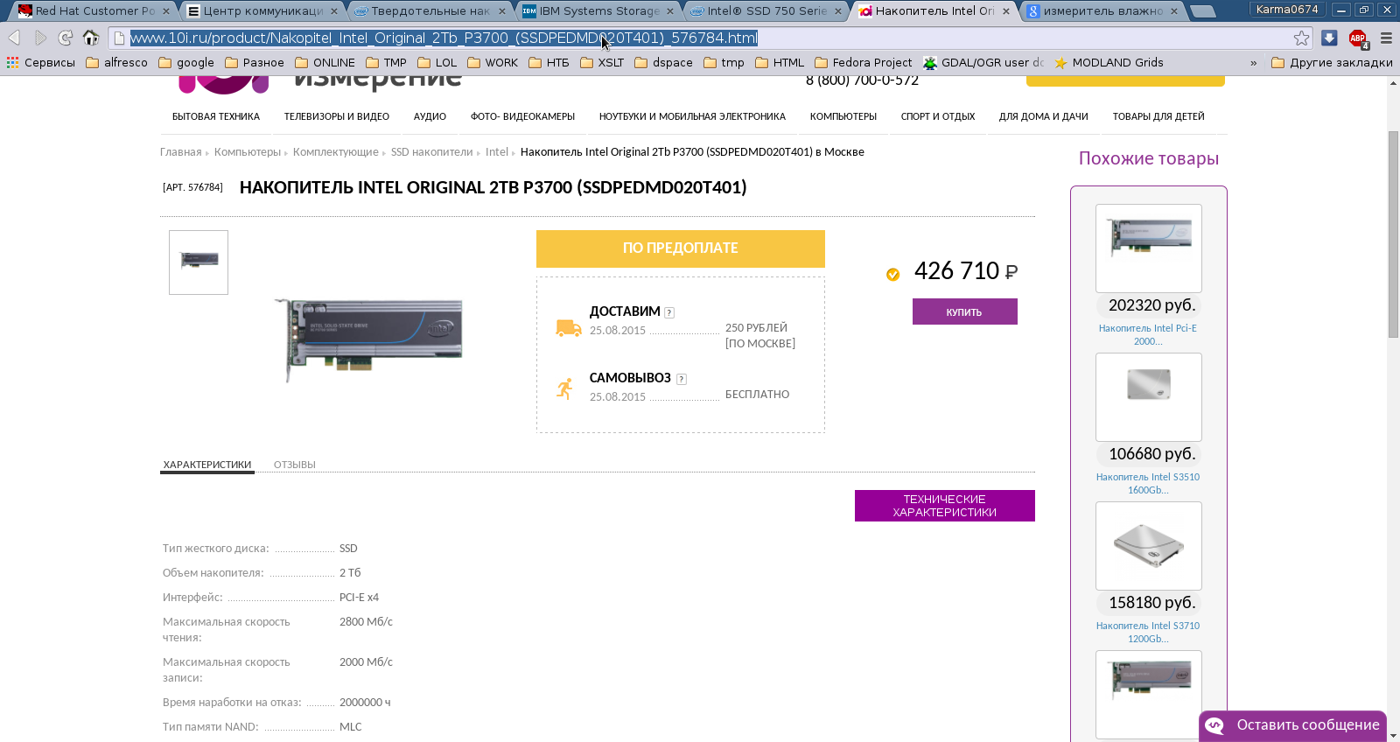Image resolution: width=1400 pixels, height=742 pixels.
Task: Go forward using the browser forward arrow
Action: tap(40, 38)
